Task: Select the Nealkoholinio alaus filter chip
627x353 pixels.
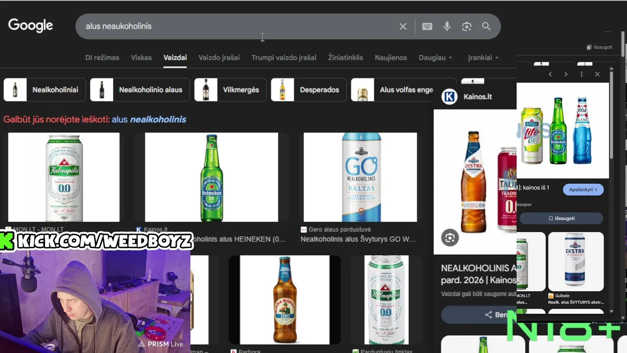Action: click(x=140, y=90)
